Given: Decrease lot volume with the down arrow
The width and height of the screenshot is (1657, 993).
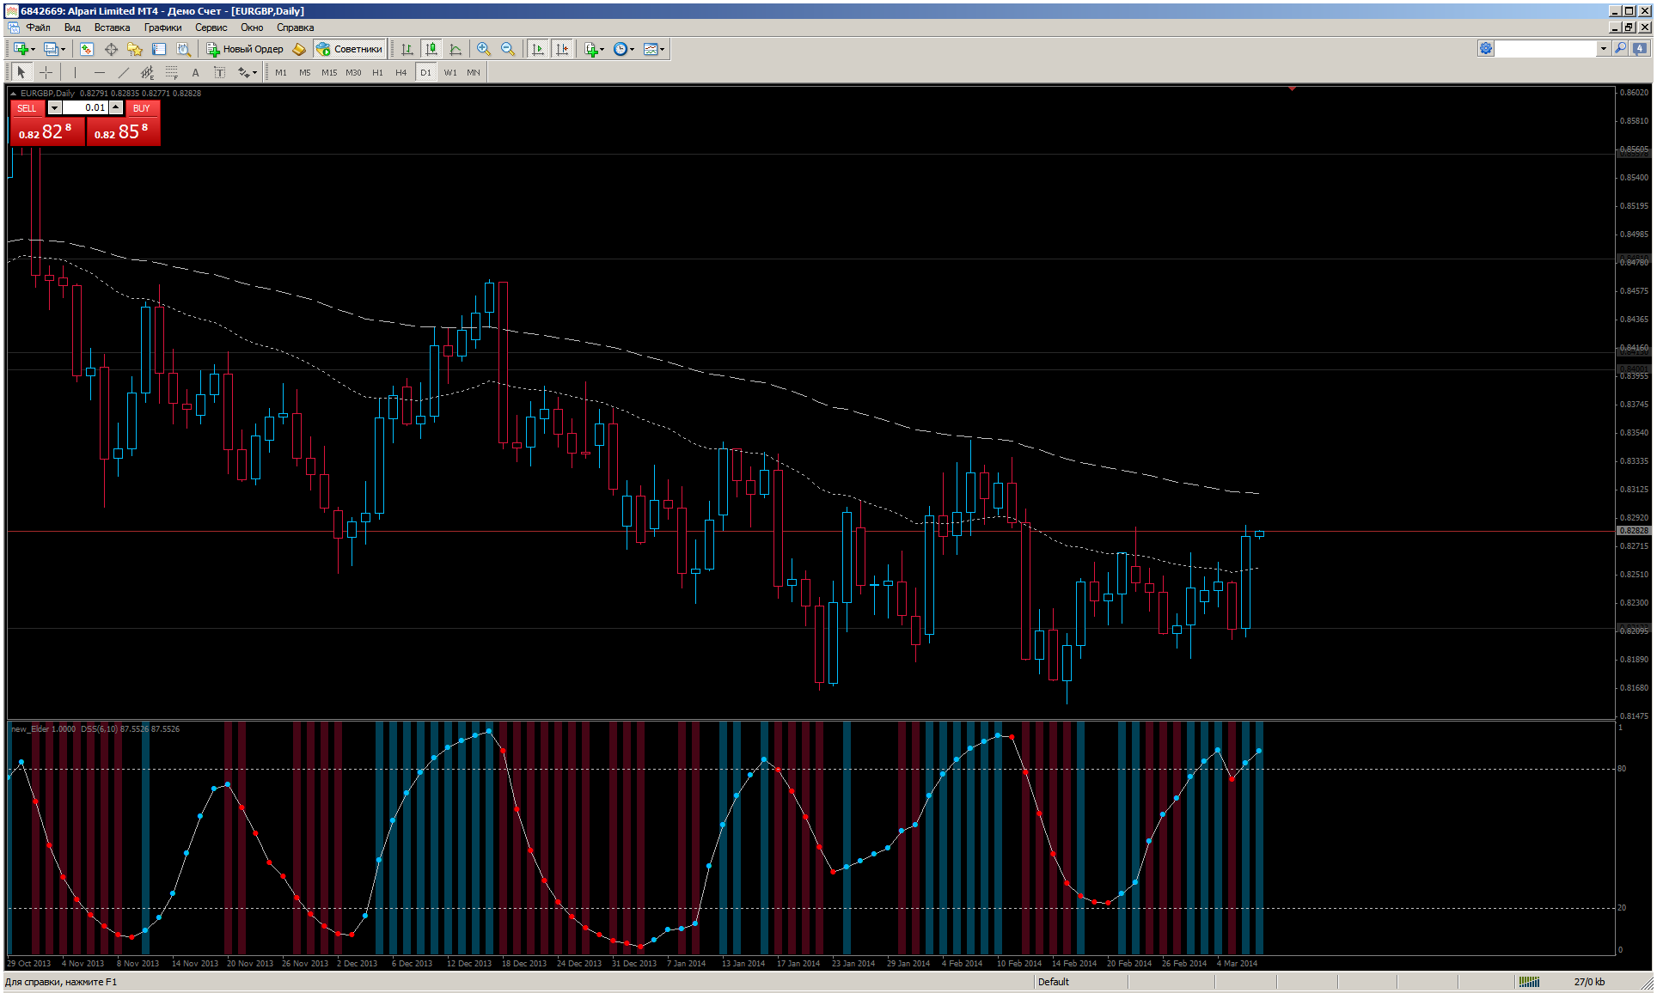Looking at the screenshot, I should point(54,107).
